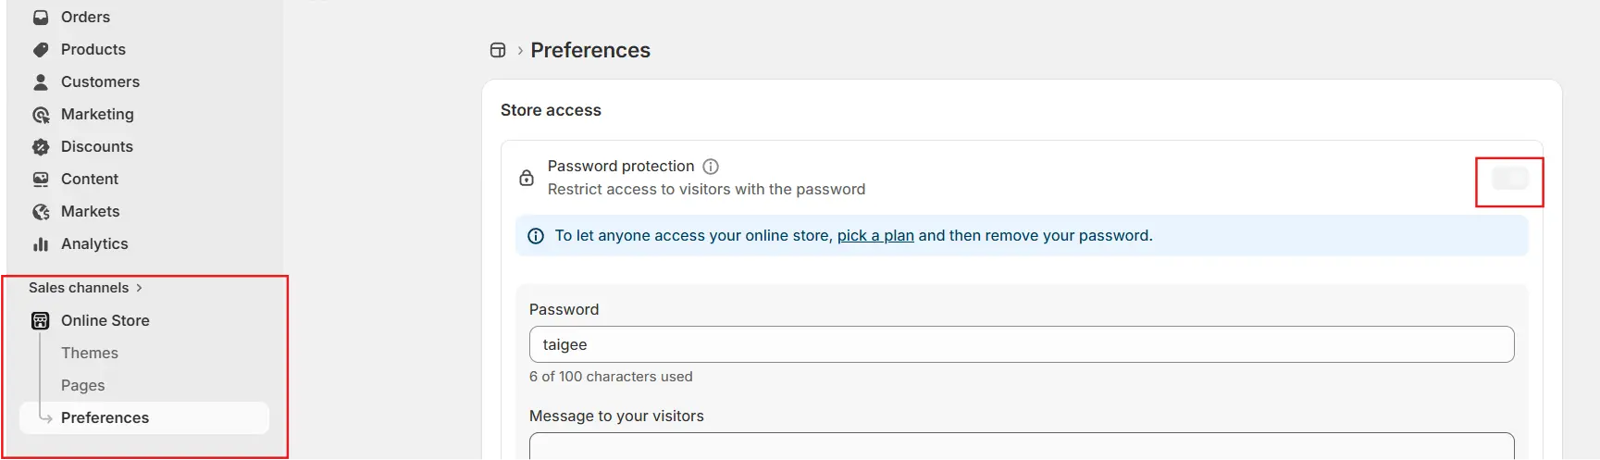
Task: Toggle the Password protection switch
Action: click(x=1510, y=179)
